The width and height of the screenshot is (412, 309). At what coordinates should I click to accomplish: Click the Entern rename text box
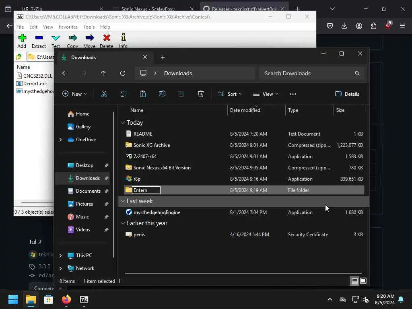(146, 190)
